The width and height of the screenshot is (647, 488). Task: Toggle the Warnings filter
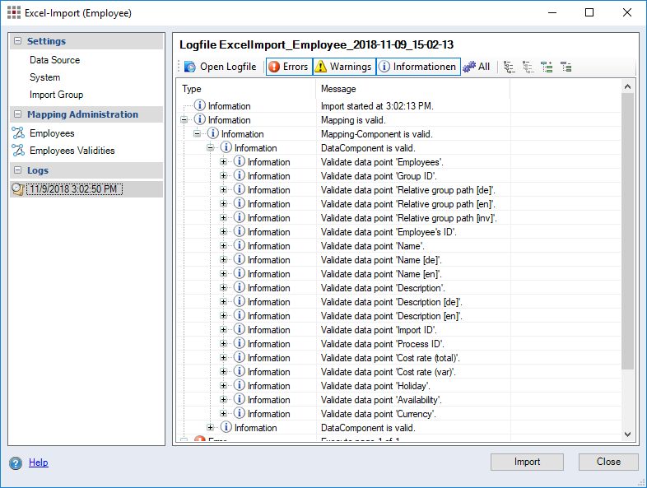(x=343, y=67)
